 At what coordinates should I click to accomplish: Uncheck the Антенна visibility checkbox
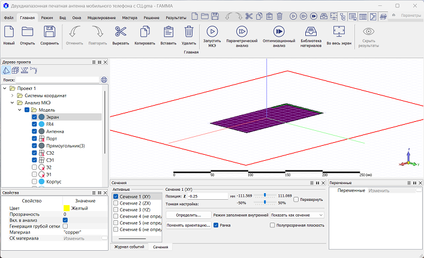point(34,131)
